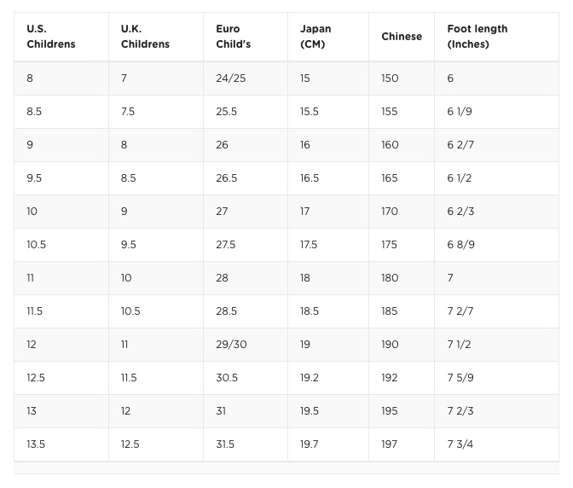Click the U.S. size 13.5 cell
Viewport: 573px width, 488px height.
tap(36, 444)
